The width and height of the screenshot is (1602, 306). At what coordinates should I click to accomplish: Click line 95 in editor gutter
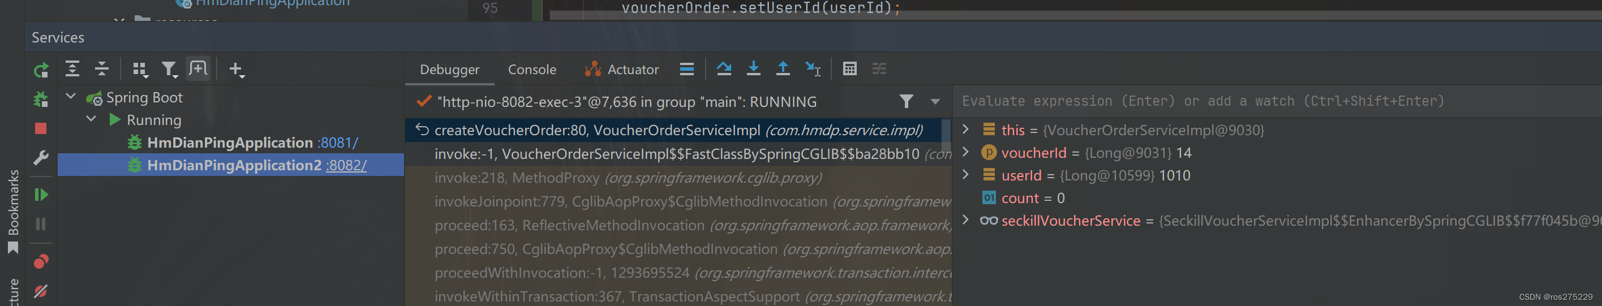(x=490, y=8)
